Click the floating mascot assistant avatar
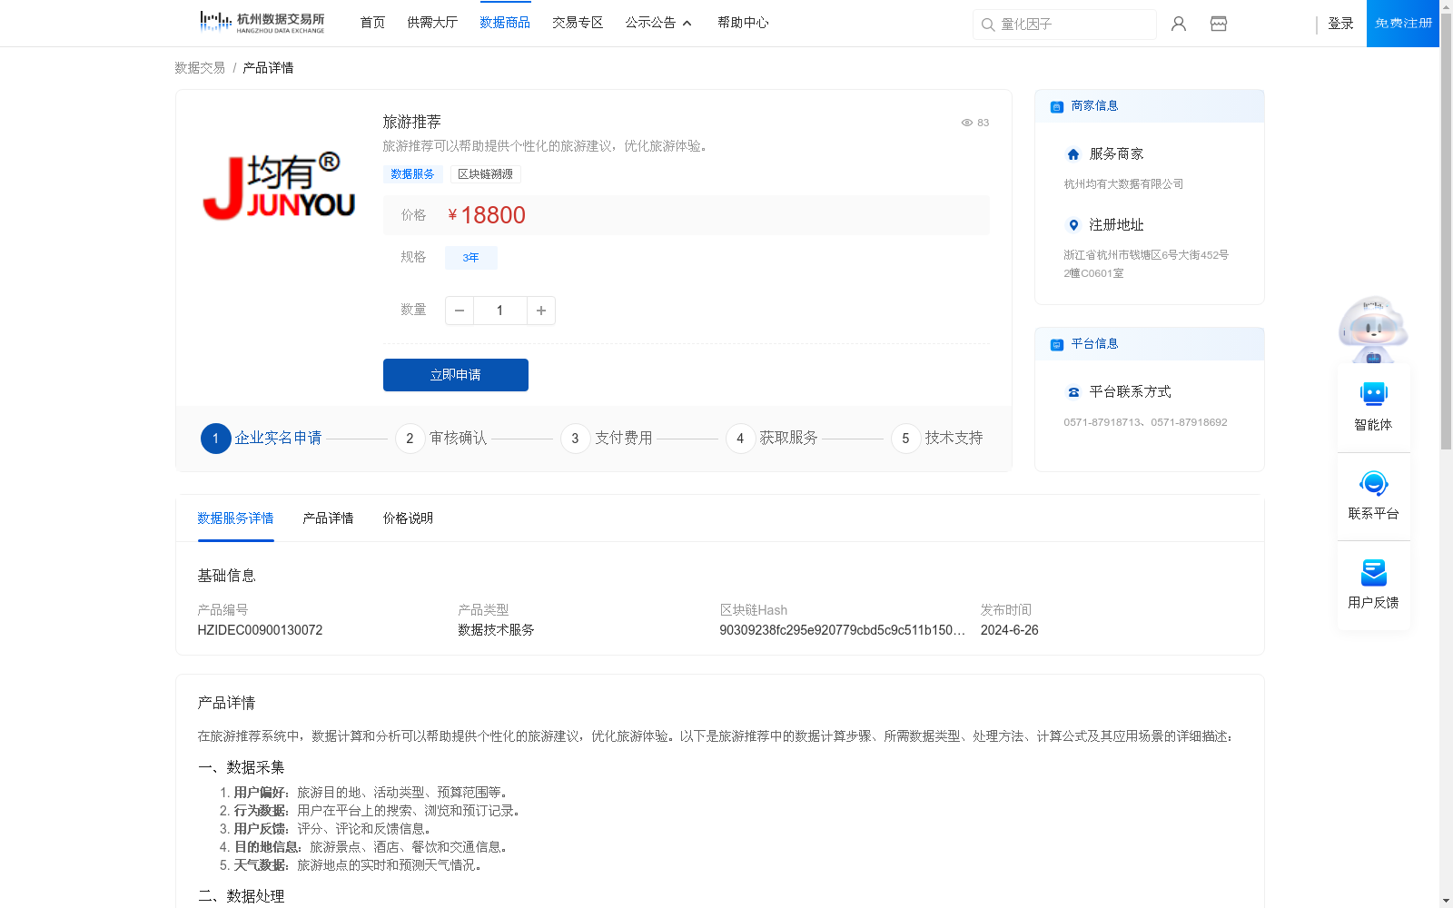The height and width of the screenshot is (908, 1453). (1373, 329)
